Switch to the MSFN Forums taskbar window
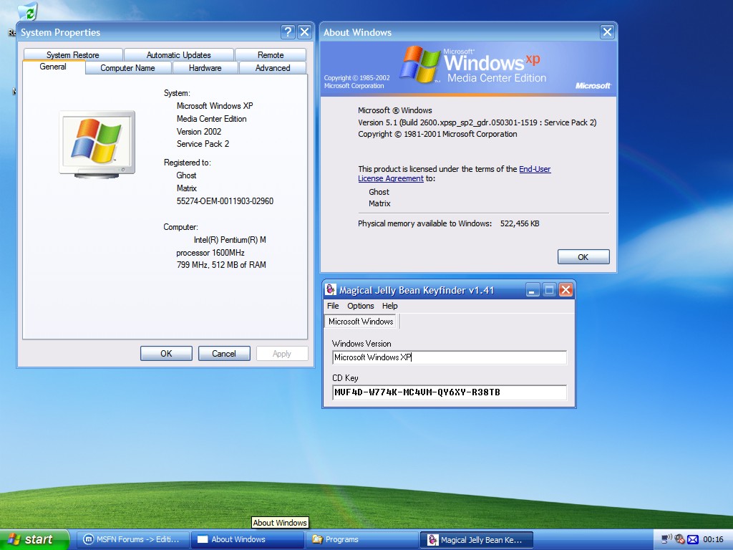The image size is (733, 550). pos(133,540)
